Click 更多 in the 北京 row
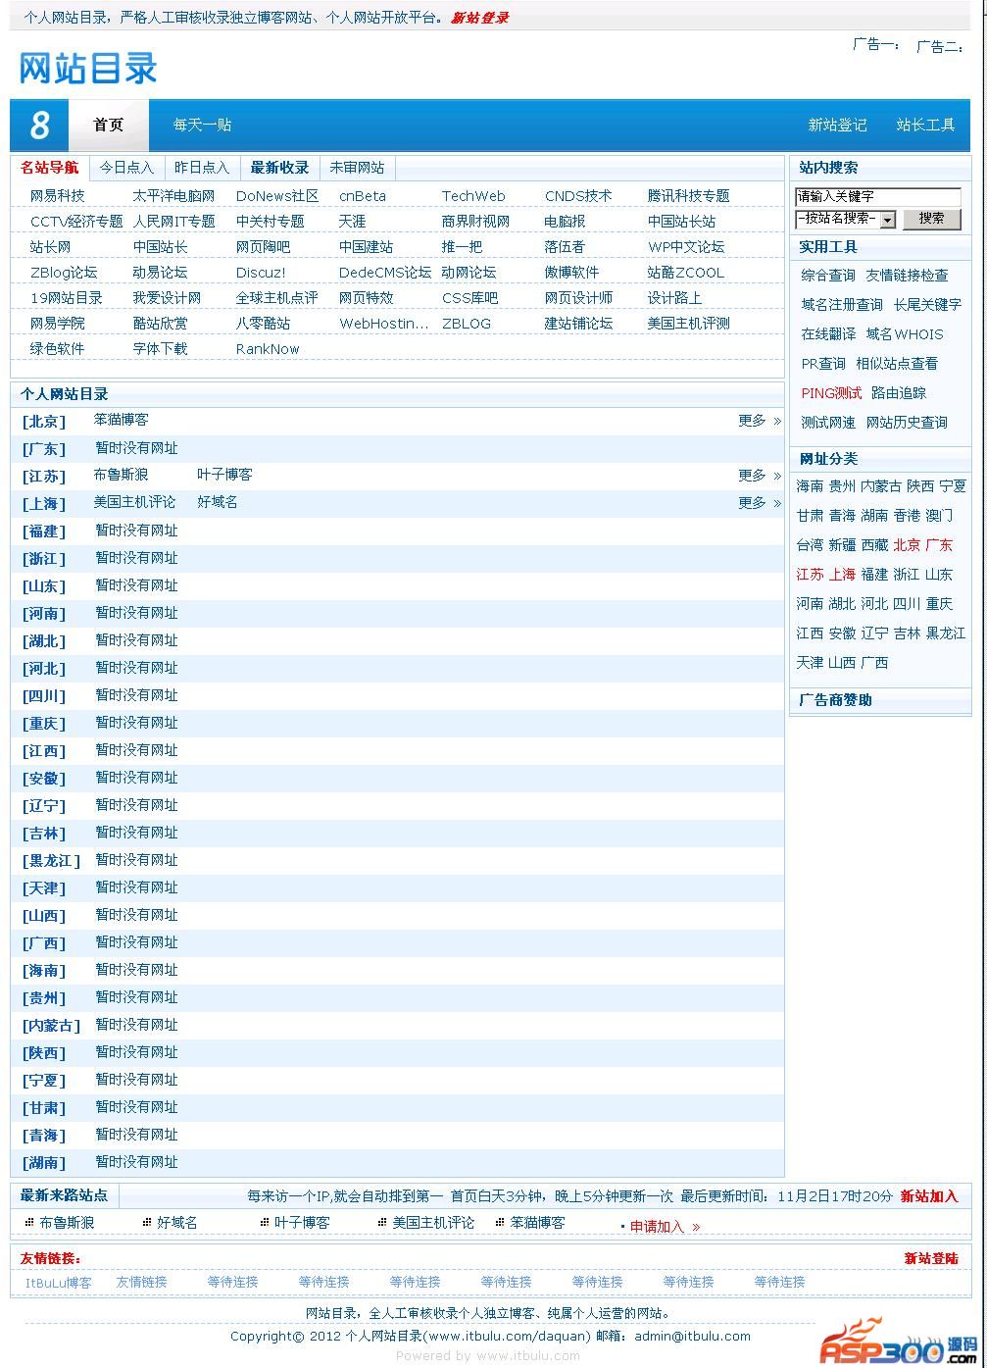This screenshot has height=1368, width=987. (760, 421)
